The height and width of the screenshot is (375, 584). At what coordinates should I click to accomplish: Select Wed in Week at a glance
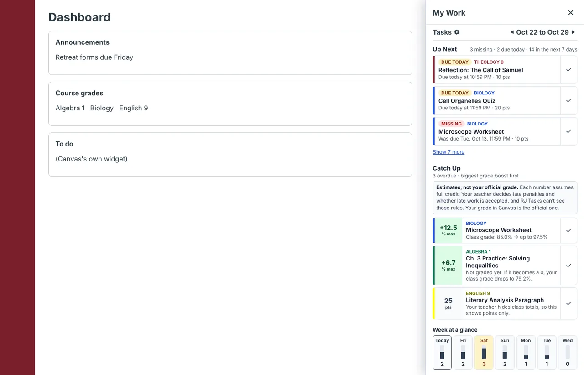(x=568, y=352)
